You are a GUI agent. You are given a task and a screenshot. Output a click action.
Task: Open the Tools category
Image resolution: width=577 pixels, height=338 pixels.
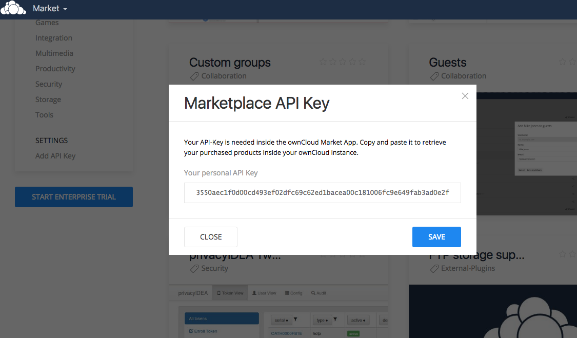44,115
